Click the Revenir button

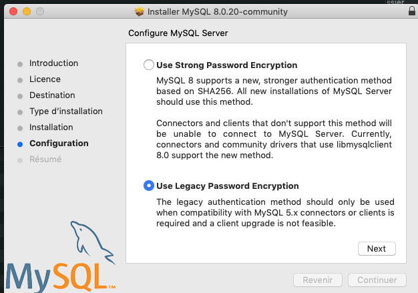(318, 280)
